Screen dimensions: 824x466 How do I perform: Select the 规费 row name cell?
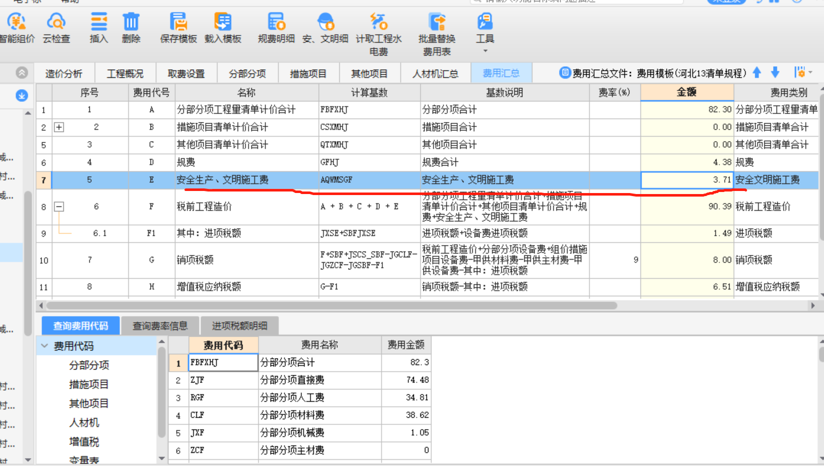[x=247, y=162]
